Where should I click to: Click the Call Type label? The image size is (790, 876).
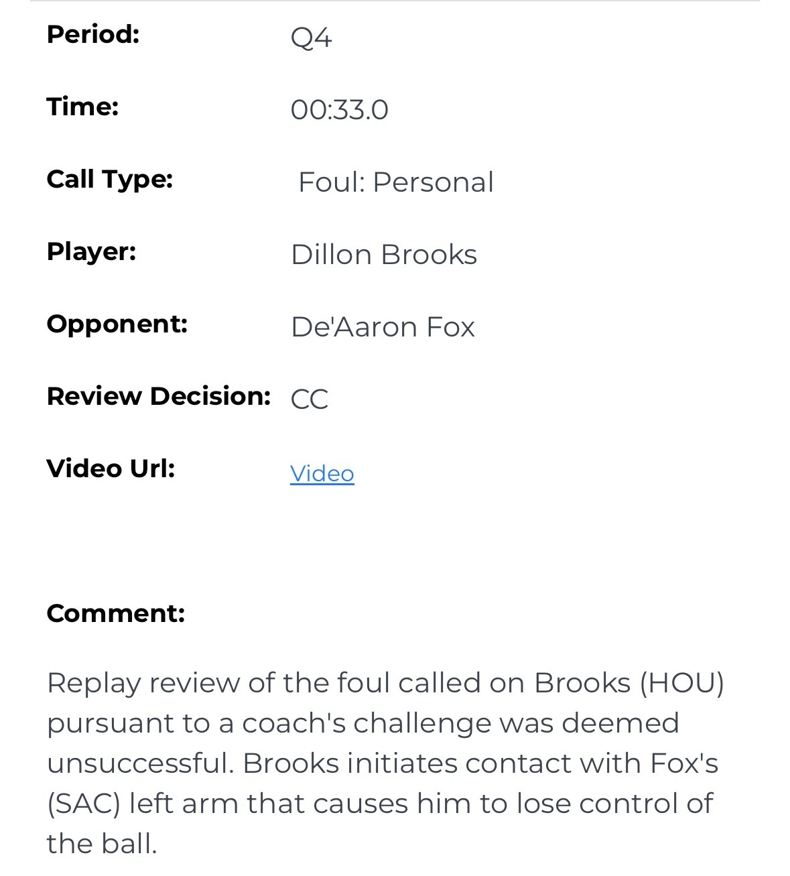110,179
